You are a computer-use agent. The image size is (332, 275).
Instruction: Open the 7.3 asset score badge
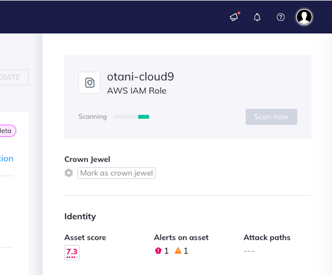pyautogui.click(x=72, y=252)
